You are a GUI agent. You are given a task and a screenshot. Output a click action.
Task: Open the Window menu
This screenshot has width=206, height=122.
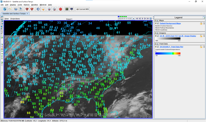(43, 5)
